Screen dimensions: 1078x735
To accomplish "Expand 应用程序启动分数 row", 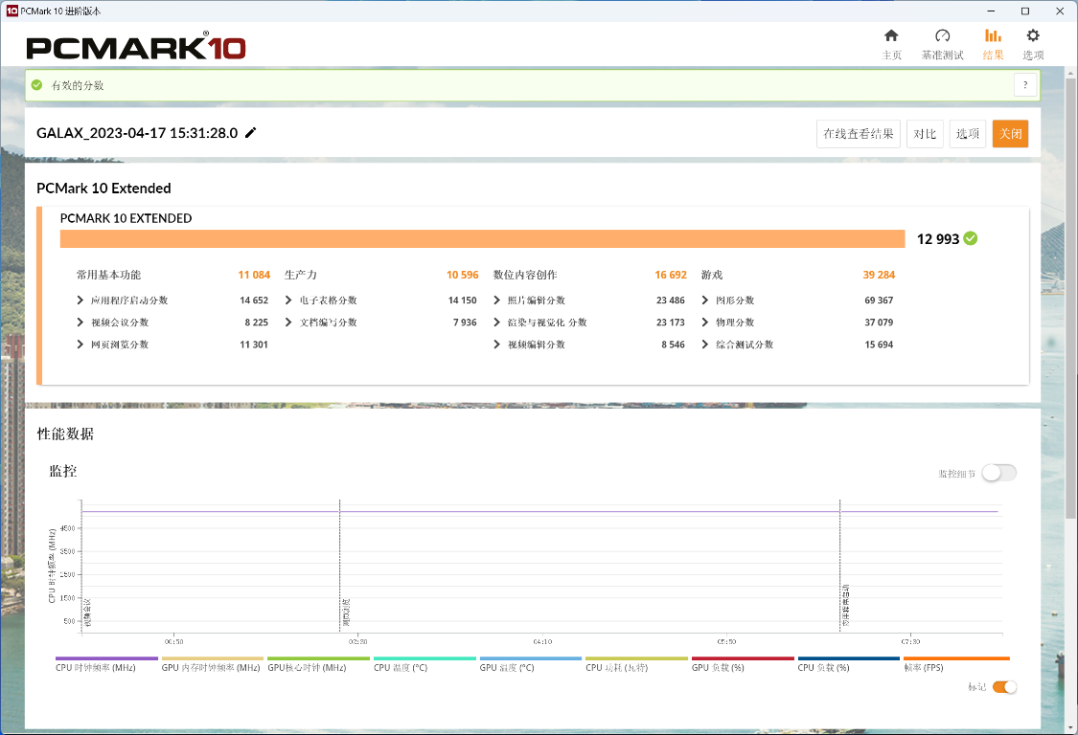I will point(123,301).
